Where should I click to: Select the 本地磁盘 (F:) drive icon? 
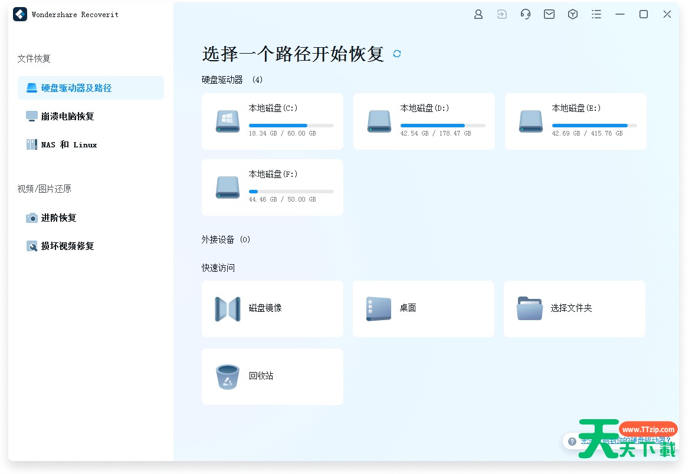[228, 187]
